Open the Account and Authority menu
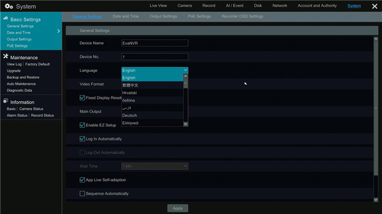 pos(317,6)
